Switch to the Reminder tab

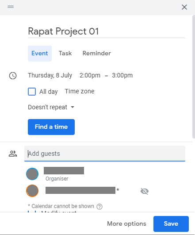tap(97, 54)
